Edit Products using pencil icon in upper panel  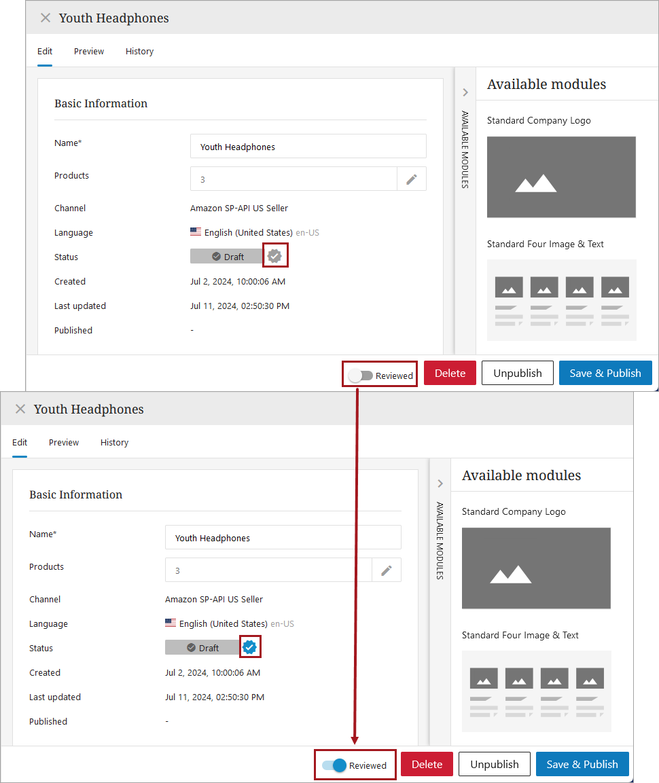(x=412, y=179)
